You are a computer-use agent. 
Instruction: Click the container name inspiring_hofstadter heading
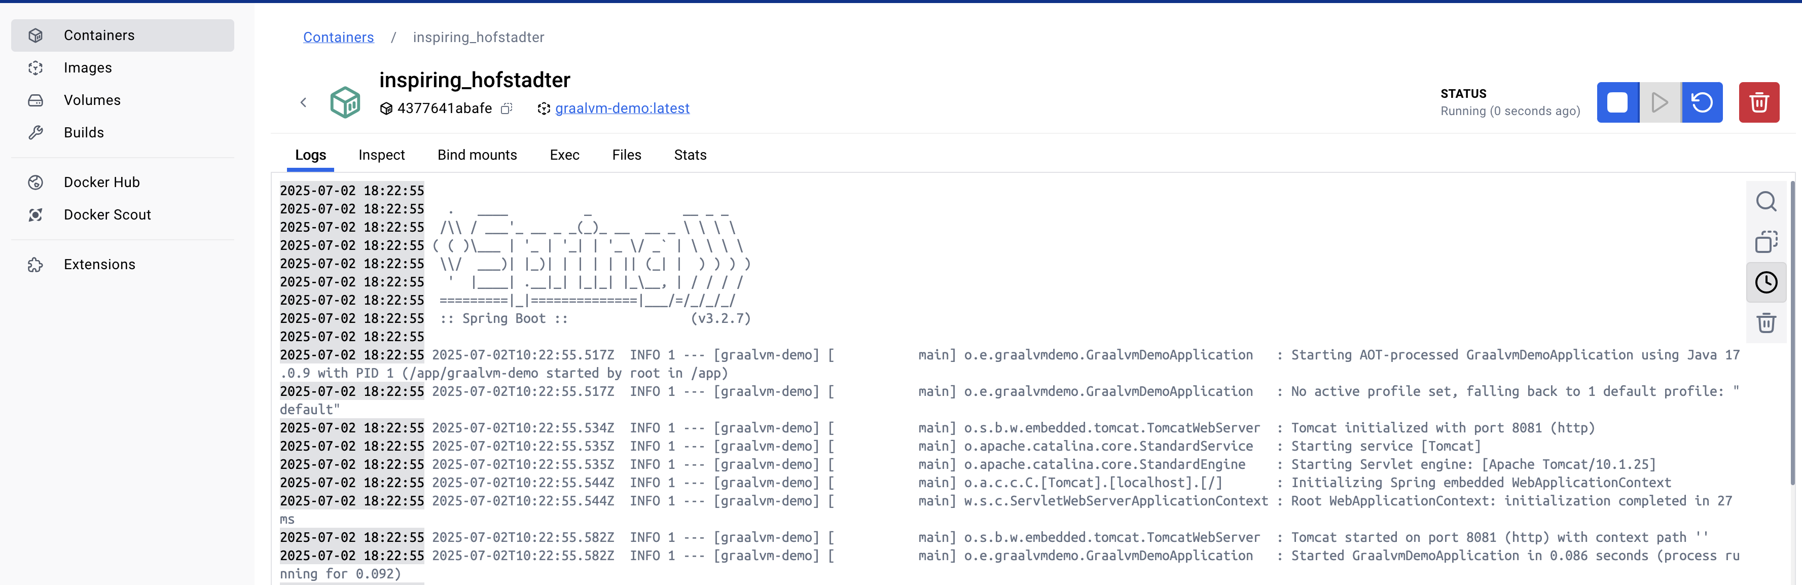coord(474,80)
